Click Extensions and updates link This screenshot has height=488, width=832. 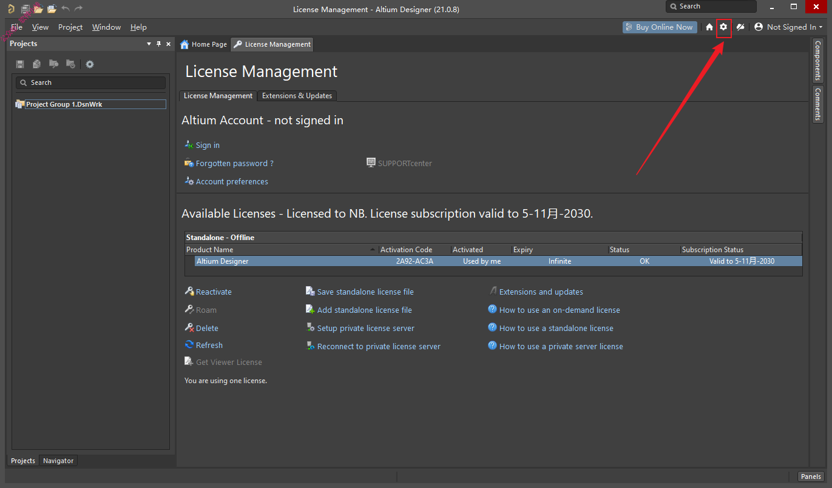541,292
